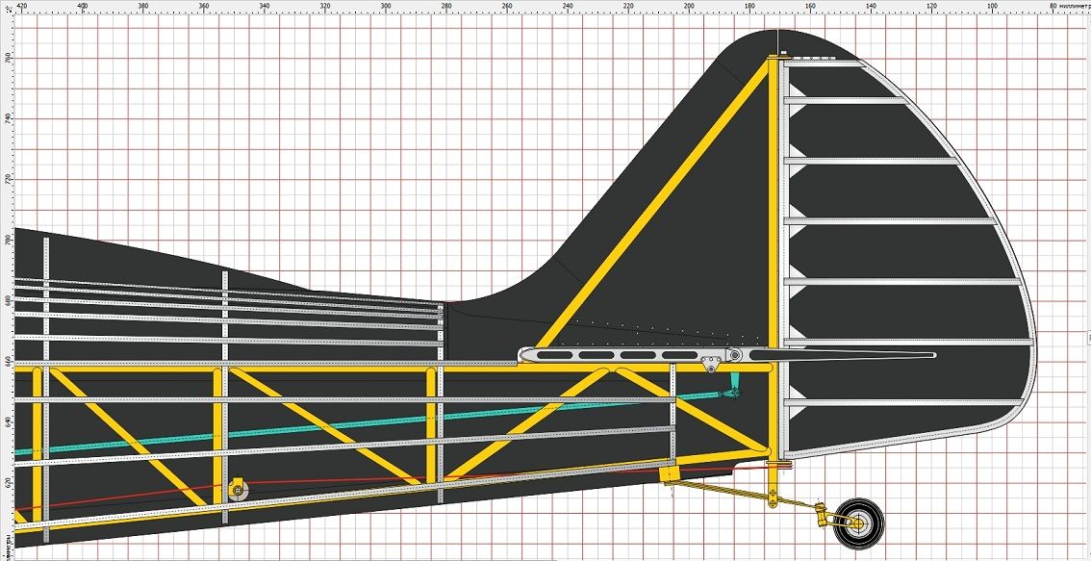Select the triangular elevator hinge bracket

[x=712, y=363]
